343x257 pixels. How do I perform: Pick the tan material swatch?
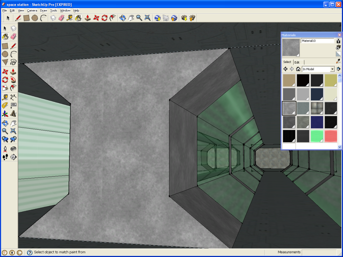pos(289,80)
